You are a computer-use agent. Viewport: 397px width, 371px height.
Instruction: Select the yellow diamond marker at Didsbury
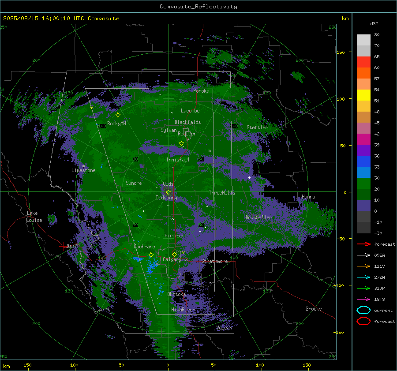point(168,192)
